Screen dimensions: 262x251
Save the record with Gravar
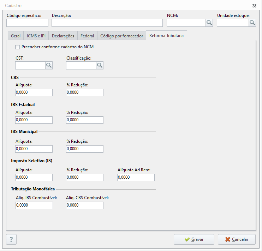[x=194, y=239]
